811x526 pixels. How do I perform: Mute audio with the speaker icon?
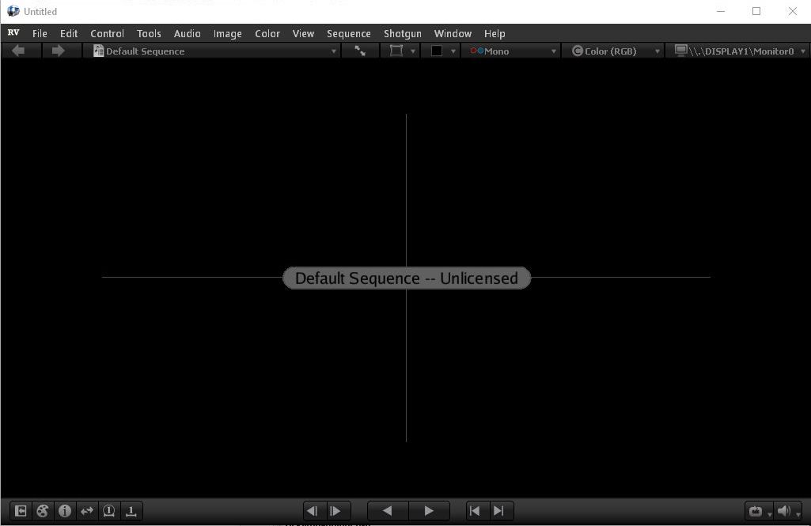tap(784, 511)
